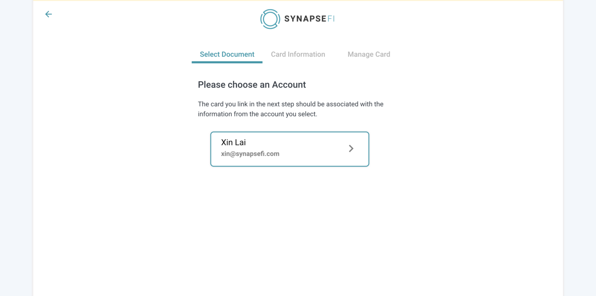Click the gray margin right of the page
This screenshot has height=296, width=596.
point(580,149)
